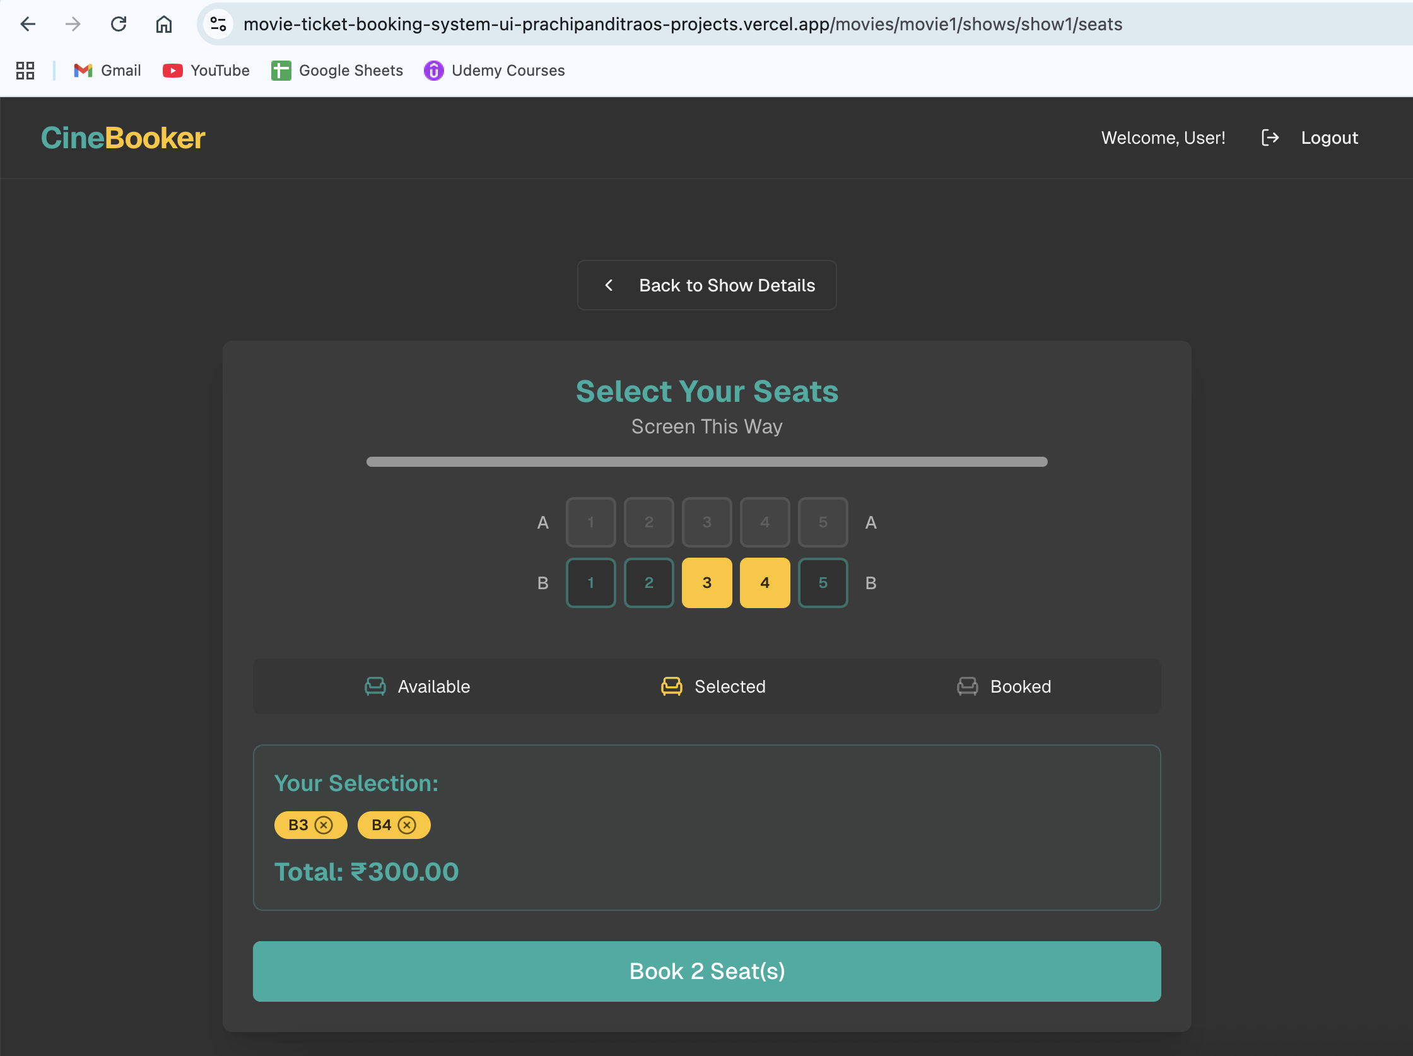This screenshot has width=1413, height=1056.
Task: Click the back chevron in Back to Show Details
Action: point(609,285)
